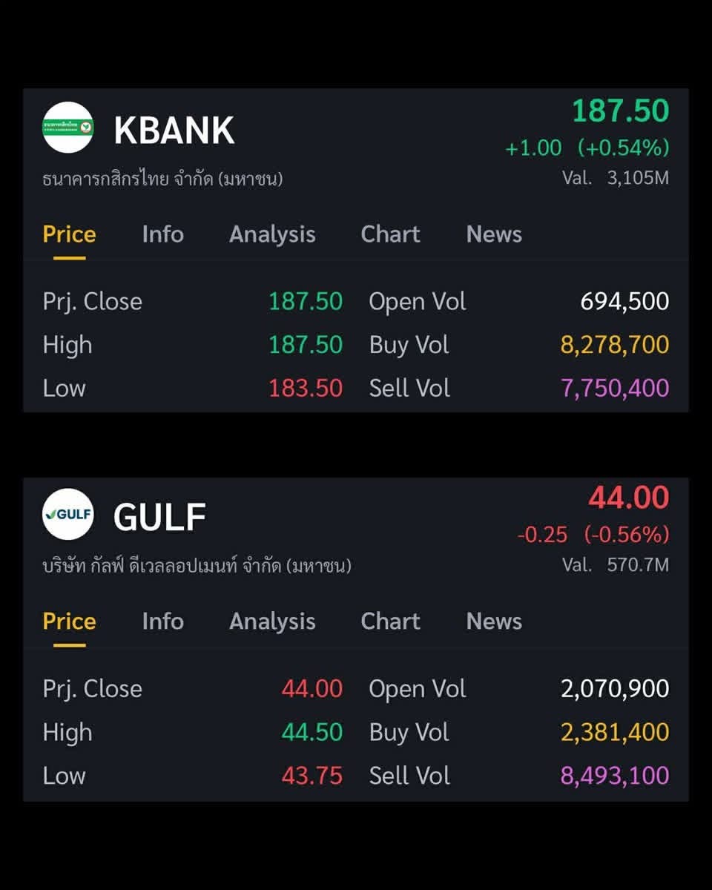The height and width of the screenshot is (890, 712).
Task: Open the Chart tab for KBANK
Action: [x=390, y=234]
